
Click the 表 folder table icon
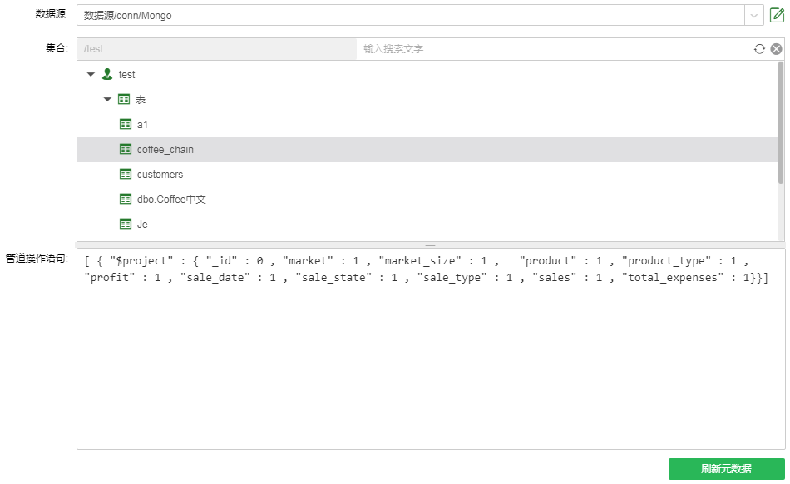click(124, 99)
